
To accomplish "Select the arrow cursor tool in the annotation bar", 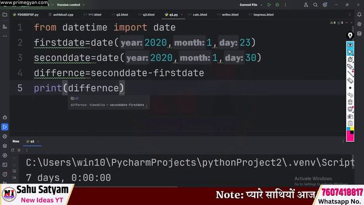I will [x=350, y=52].
